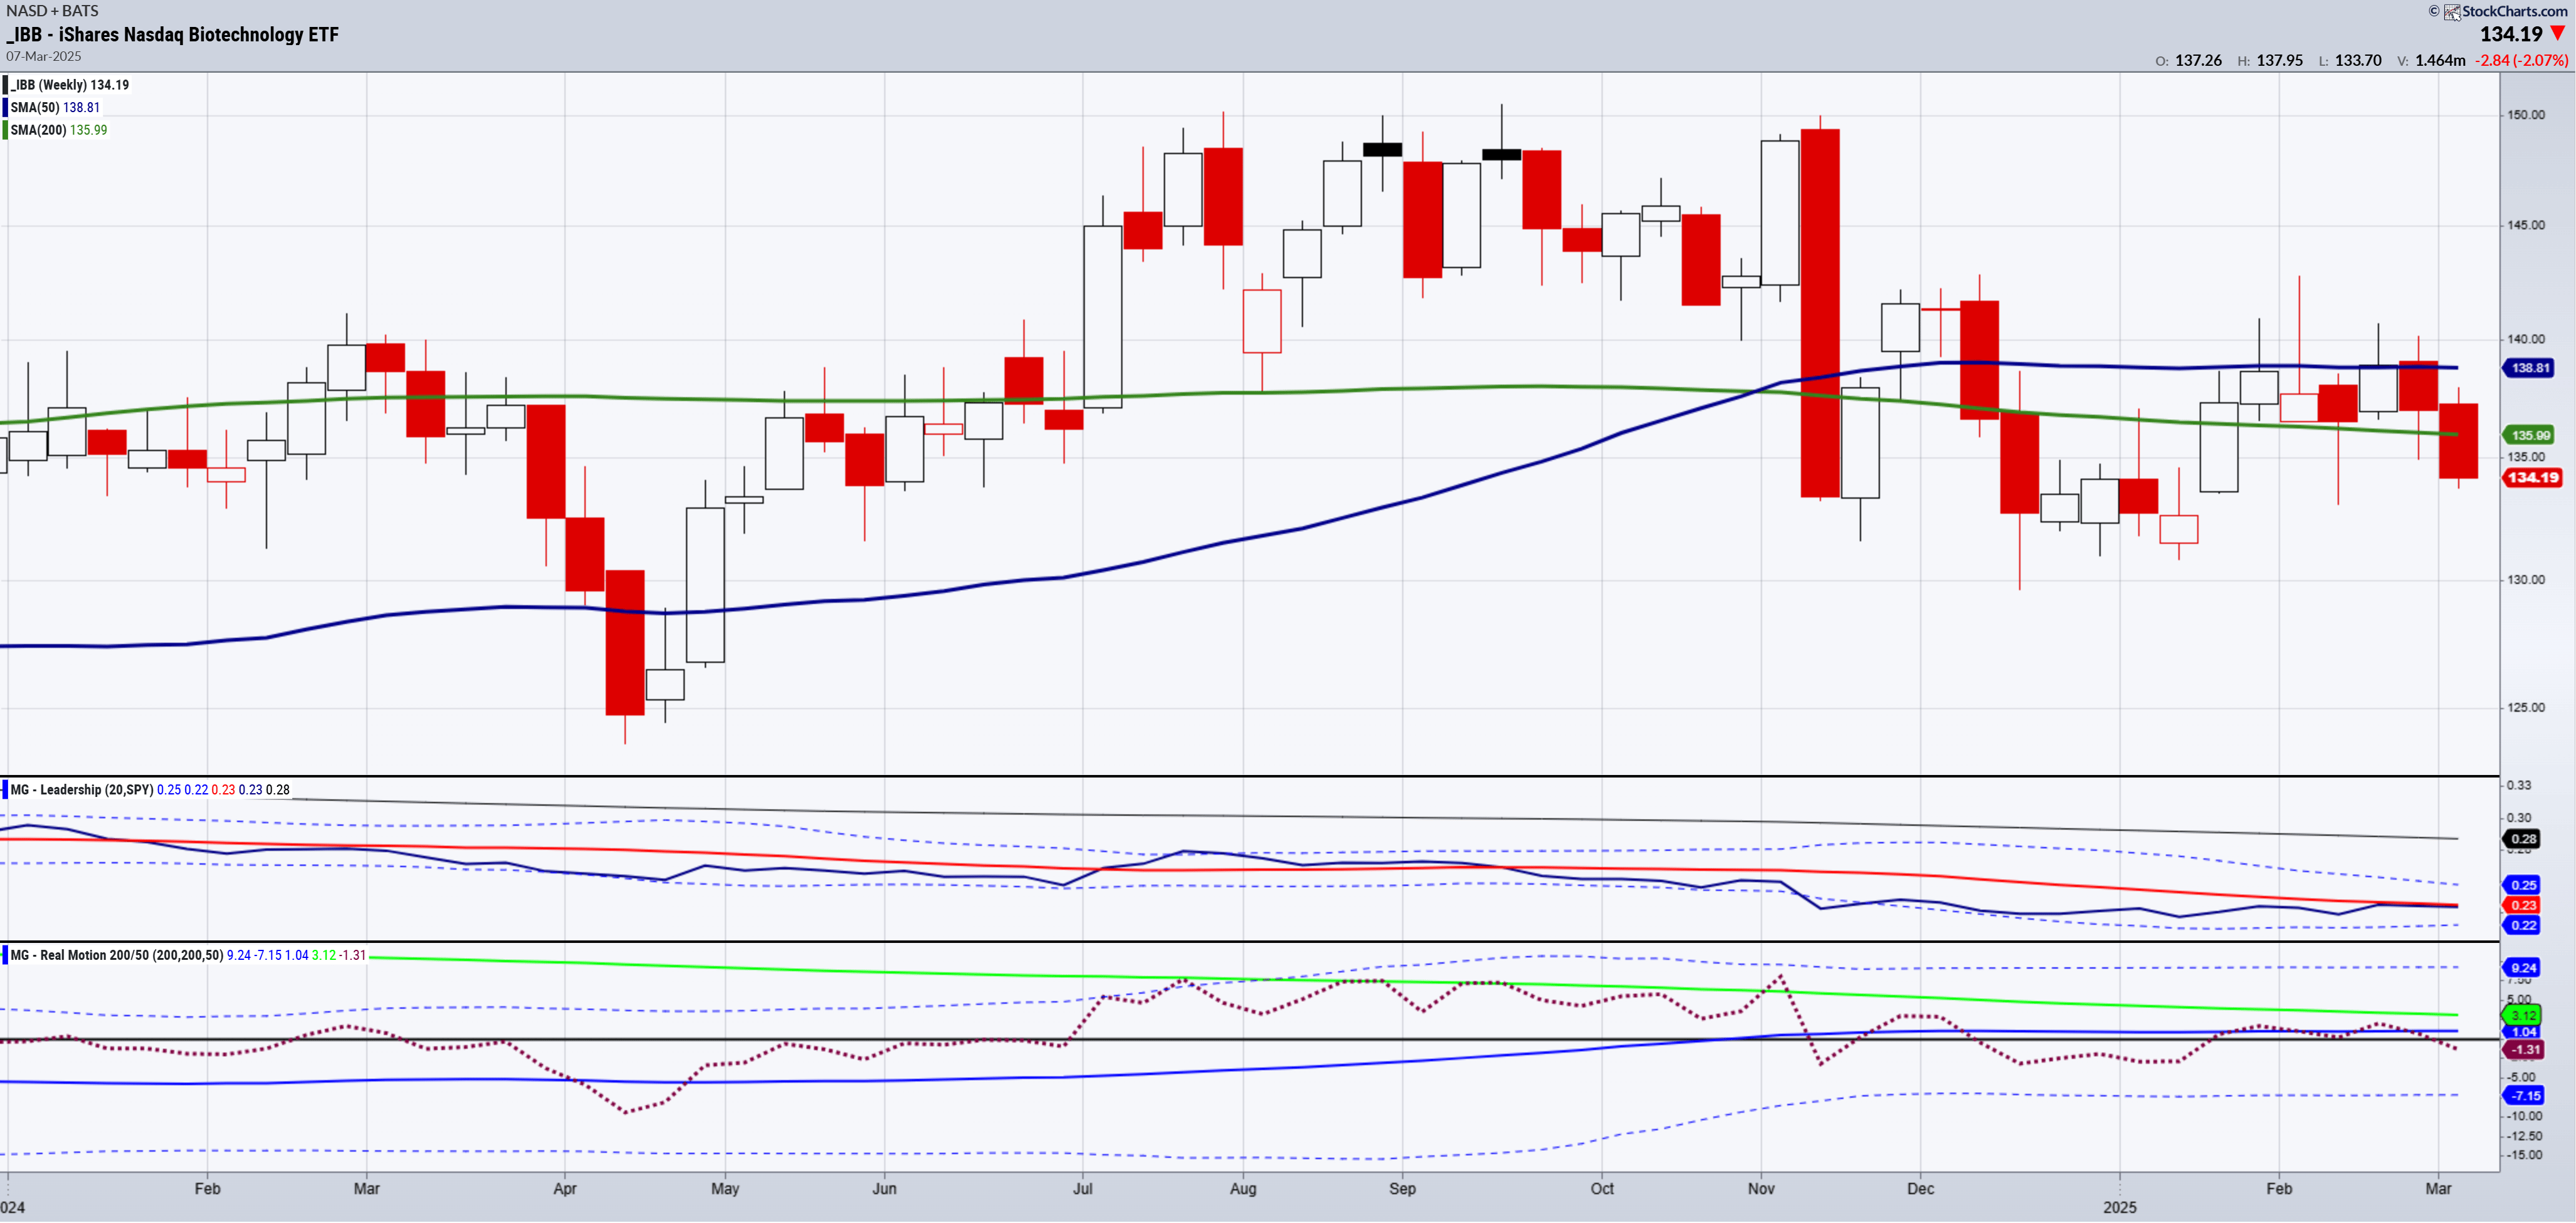Click the MG - Real Motion 200/50 indicator label
The width and height of the screenshot is (2576, 1223).
coord(117,956)
